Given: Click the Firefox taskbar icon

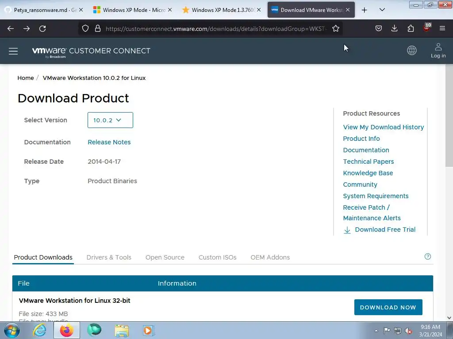Looking at the screenshot, I should click(x=67, y=330).
